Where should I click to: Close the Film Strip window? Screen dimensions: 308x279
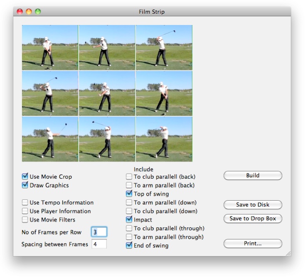(x=20, y=12)
